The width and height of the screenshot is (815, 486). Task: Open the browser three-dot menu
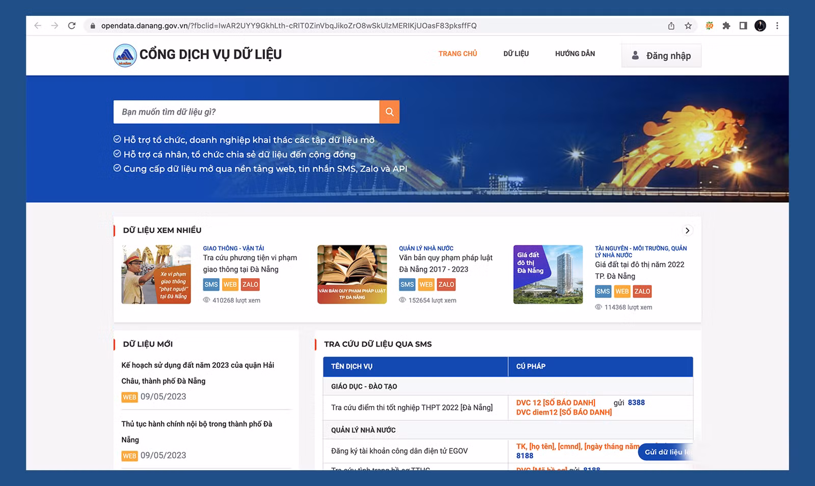tap(777, 25)
